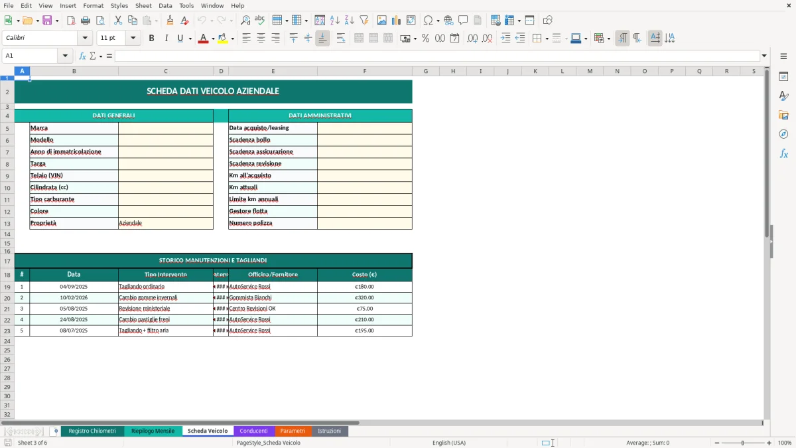Open the Sheet menu
This screenshot has height=448, width=796.
(143, 5)
